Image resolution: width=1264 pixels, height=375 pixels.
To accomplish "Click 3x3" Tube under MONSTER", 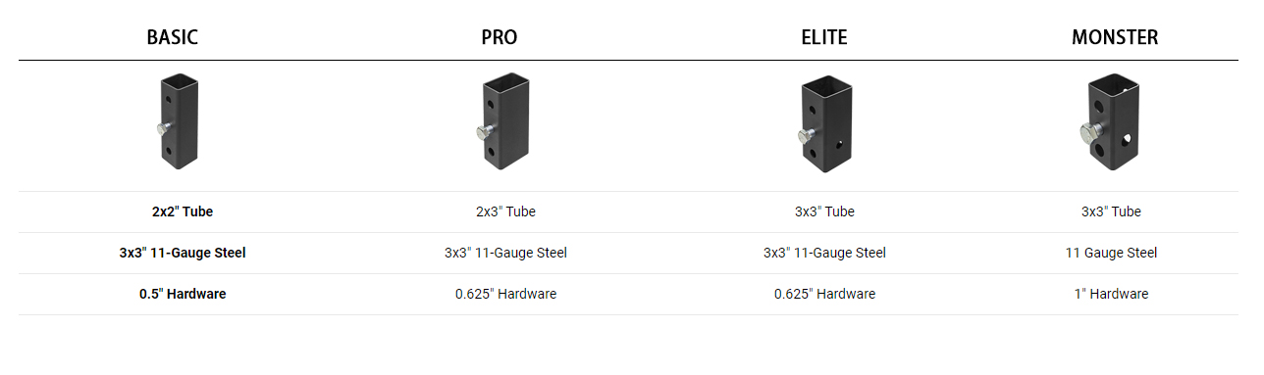I will coord(1111,211).
